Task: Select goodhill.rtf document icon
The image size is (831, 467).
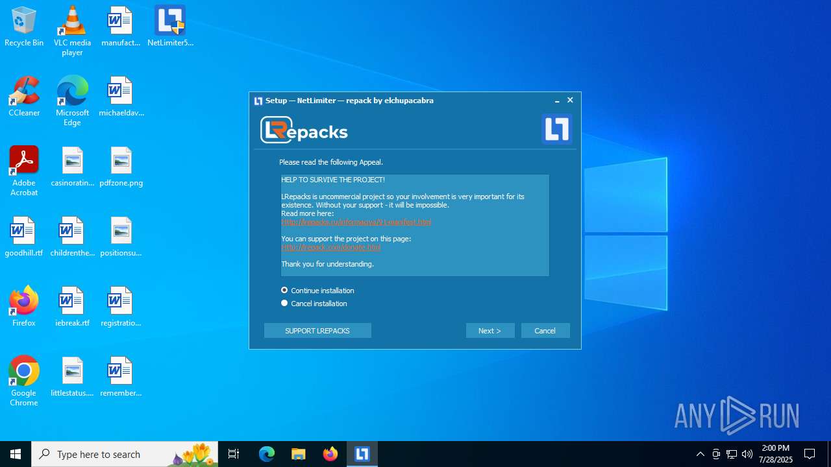Action: [x=24, y=237]
